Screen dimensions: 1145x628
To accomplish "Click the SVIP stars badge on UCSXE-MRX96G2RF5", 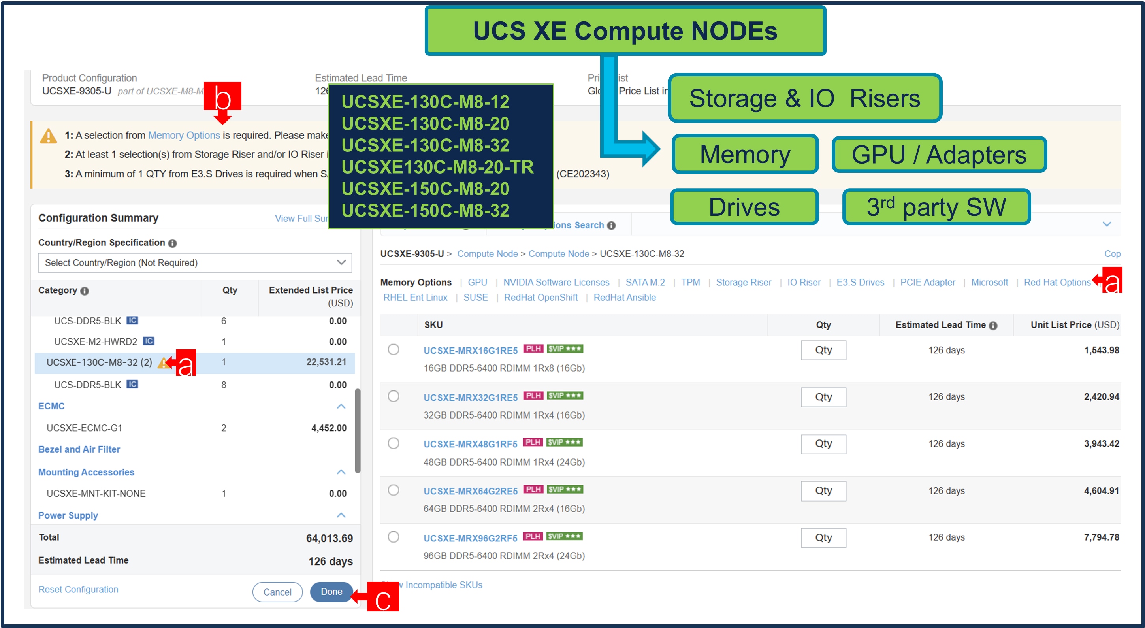I will [x=565, y=536].
